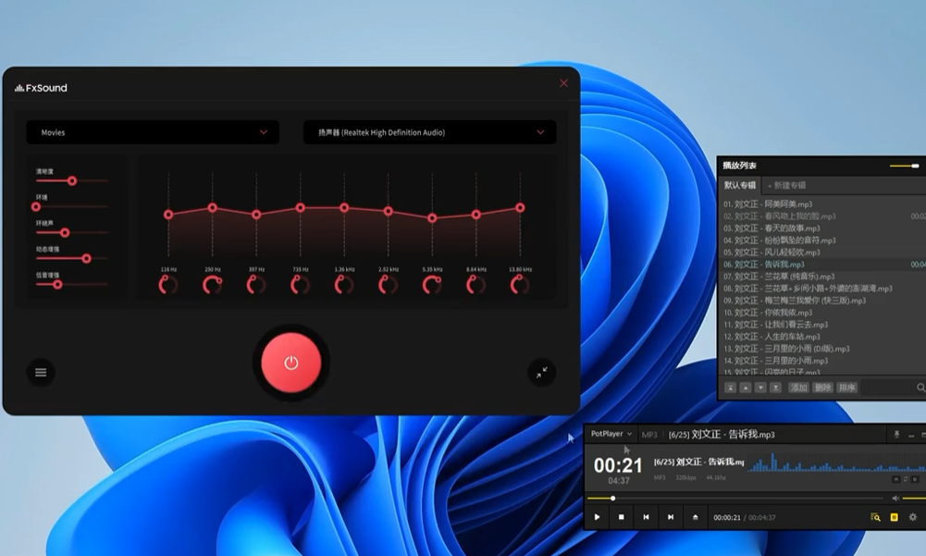
Task: Click the yellow square icon in PotPlayer
Action: (895, 517)
